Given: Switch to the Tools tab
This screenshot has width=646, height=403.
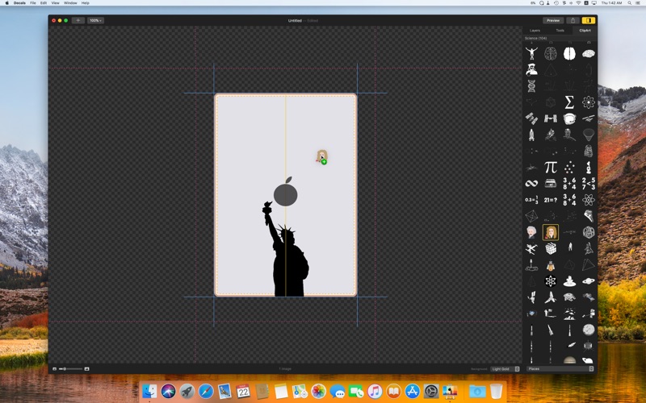Looking at the screenshot, I should (x=560, y=31).
